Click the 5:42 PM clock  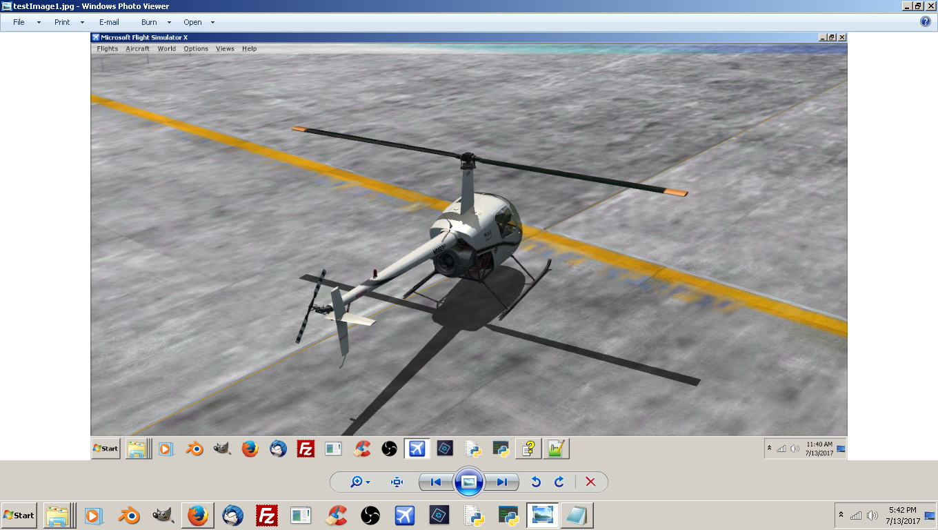point(903,516)
